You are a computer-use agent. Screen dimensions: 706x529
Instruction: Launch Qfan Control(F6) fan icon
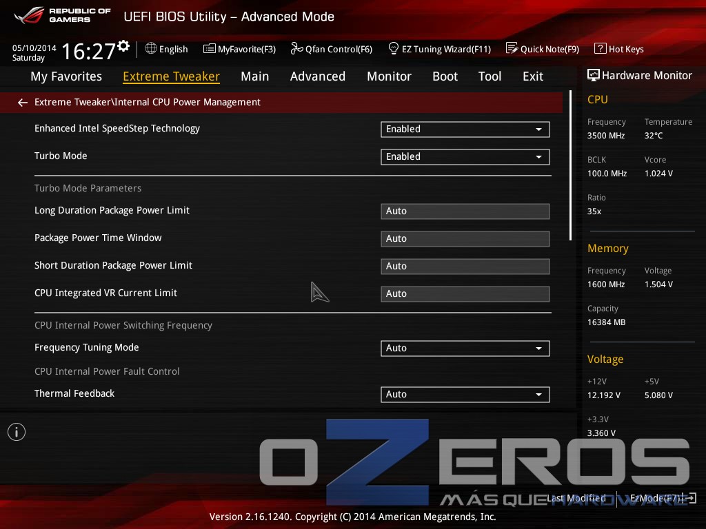point(296,49)
